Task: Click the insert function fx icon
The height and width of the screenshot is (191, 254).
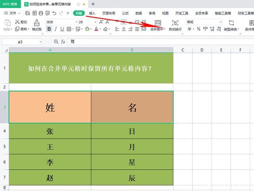Action: click(x=63, y=41)
